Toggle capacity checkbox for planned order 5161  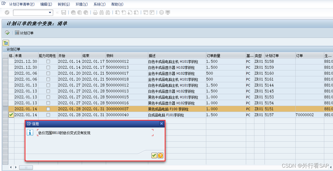point(48,79)
